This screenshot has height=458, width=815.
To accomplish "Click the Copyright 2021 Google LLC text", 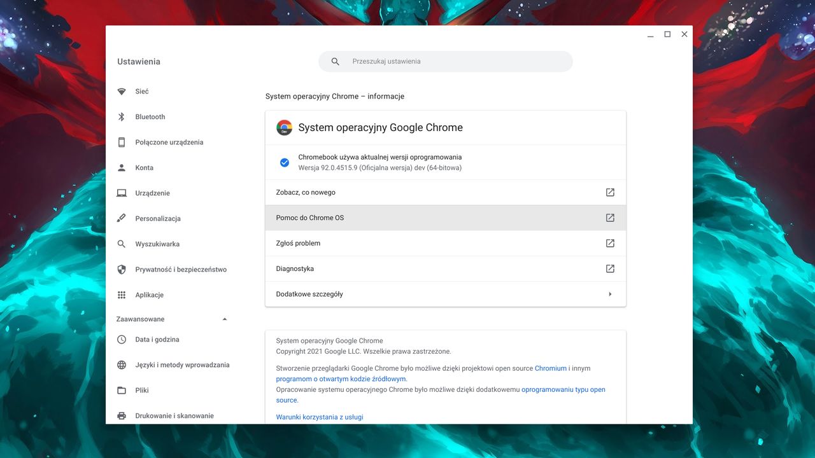I will pyautogui.click(x=364, y=351).
